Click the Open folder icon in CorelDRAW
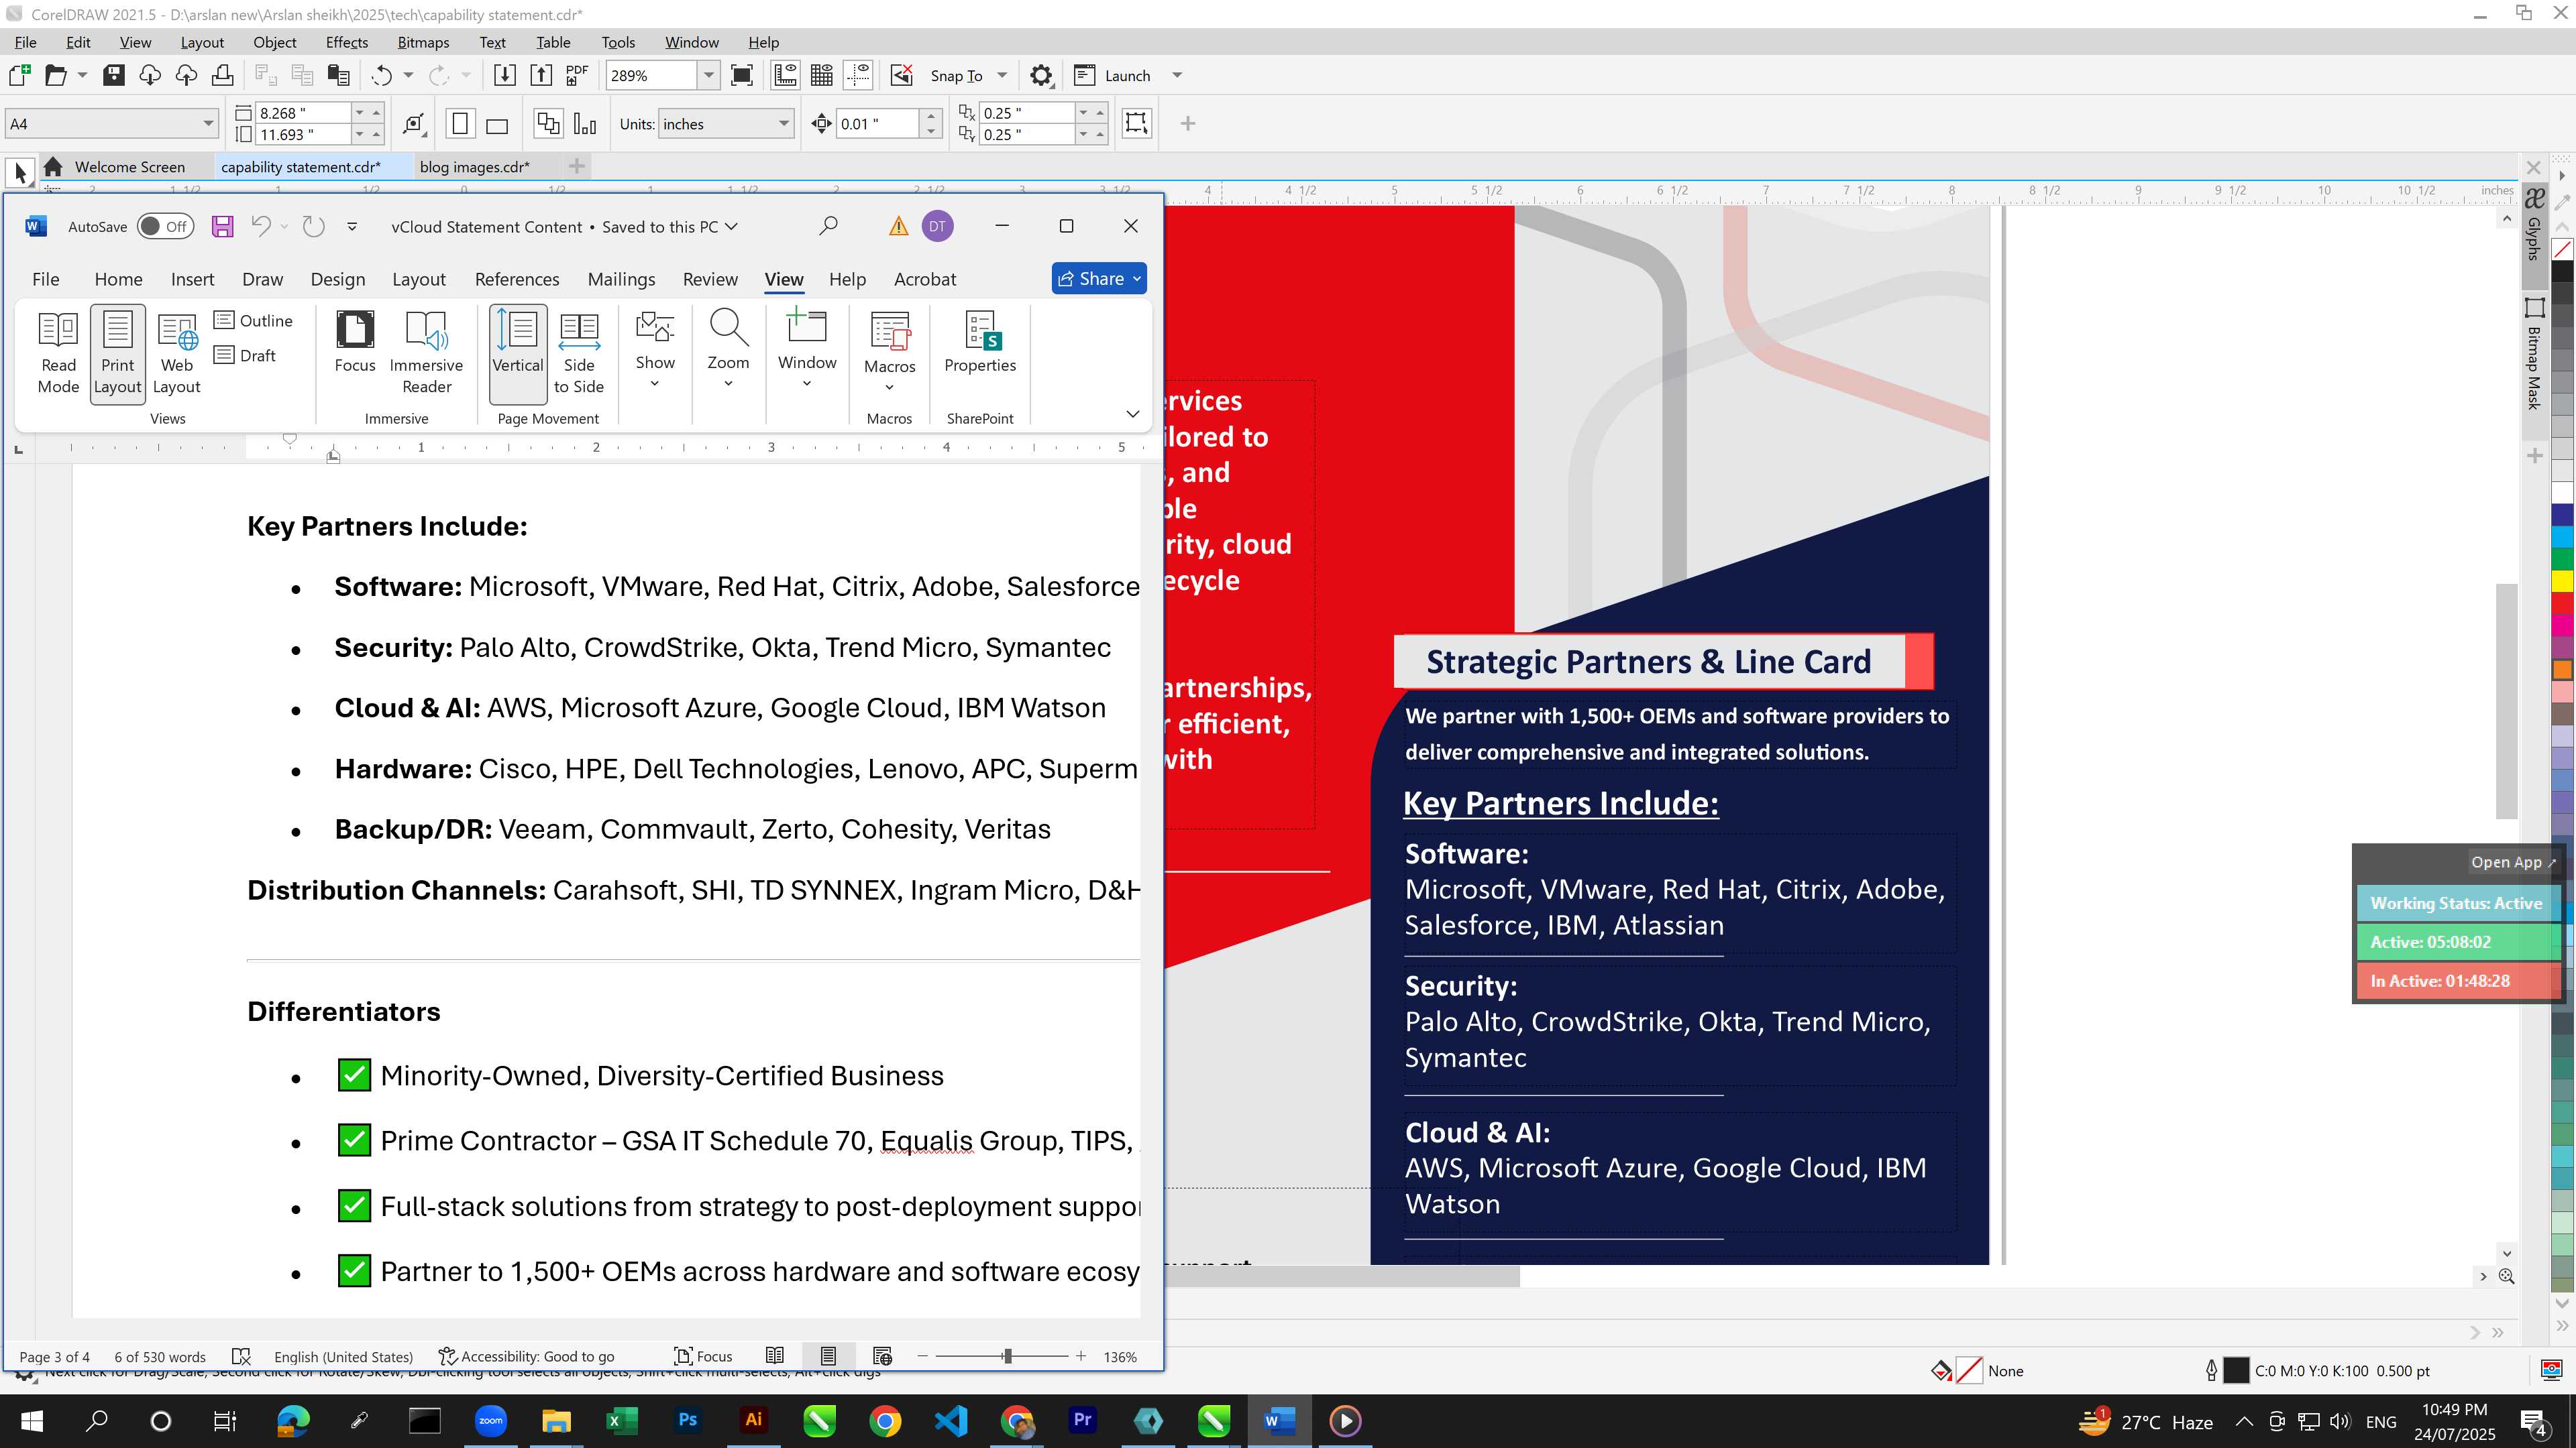The image size is (2576, 1448). point(56,75)
